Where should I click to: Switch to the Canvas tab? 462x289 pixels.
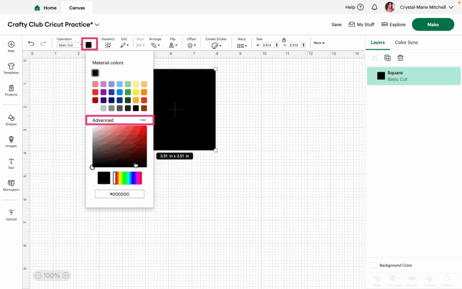click(77, 8)
